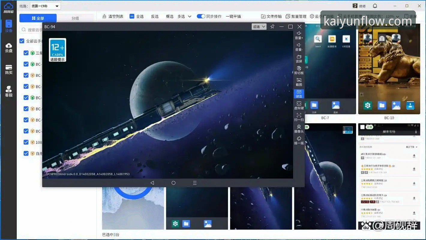Open the gallery app on BC-7 phone
Viewport: 426px width, 240px height.
(336, 105)
